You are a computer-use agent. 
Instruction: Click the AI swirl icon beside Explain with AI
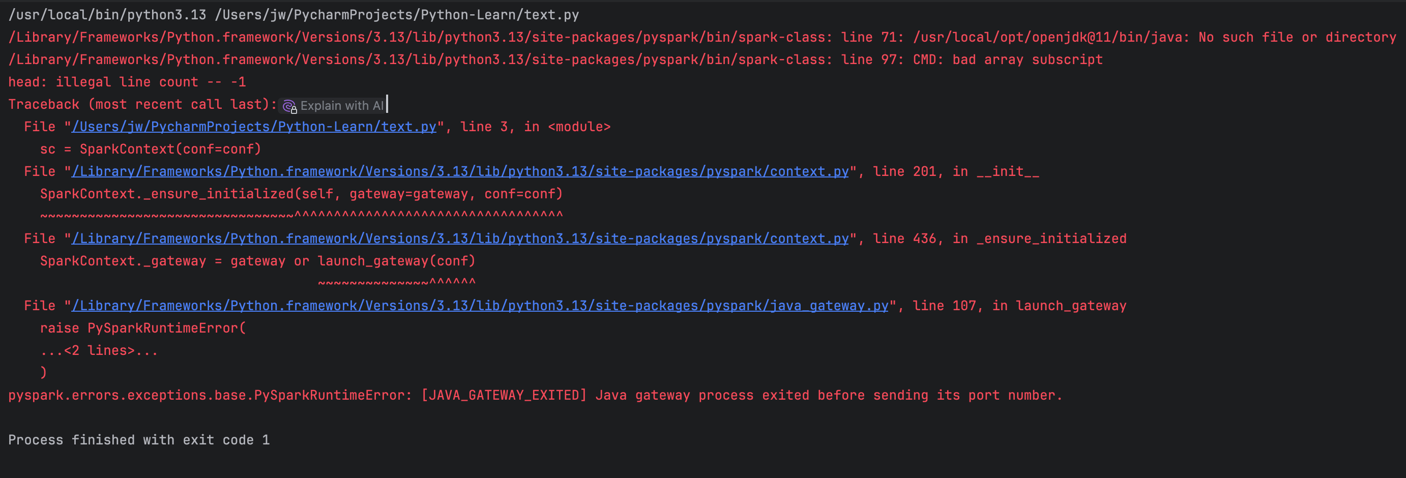[x=289, y=106]
